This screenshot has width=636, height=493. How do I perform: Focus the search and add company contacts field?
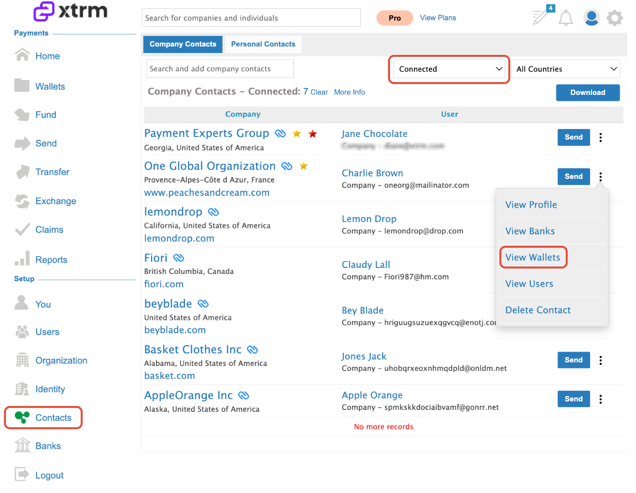[220, 69]
